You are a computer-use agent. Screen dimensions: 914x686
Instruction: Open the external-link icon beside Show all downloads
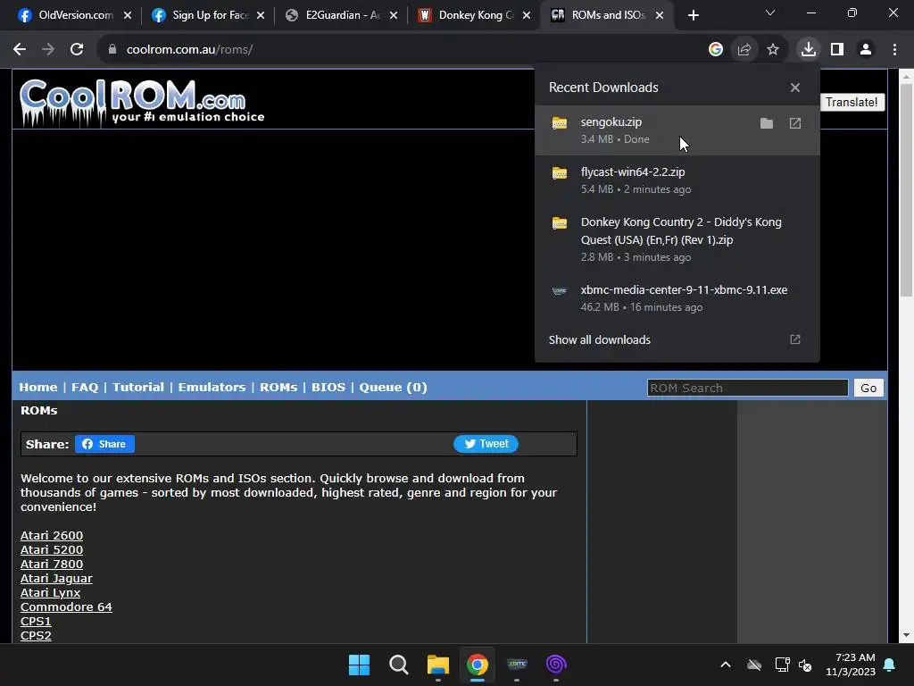tap(795, 339)
